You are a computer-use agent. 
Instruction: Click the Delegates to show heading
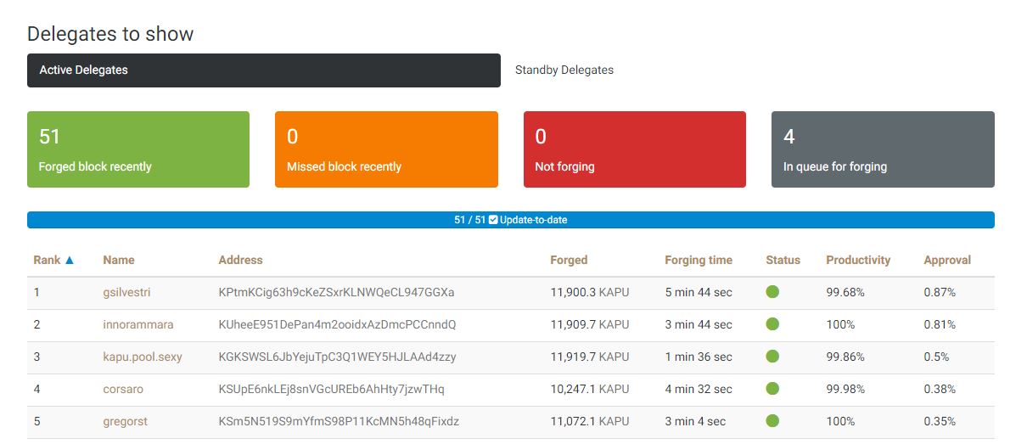pyautogui.click(x=110, y=34)
